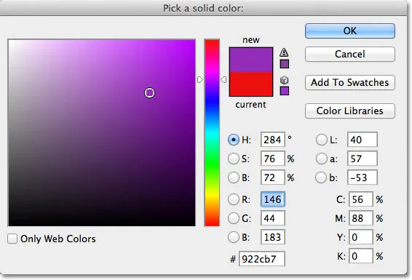This screenshot has width=412, height=280.
Task: Select the G green radio button
Action: pos(234,218)
